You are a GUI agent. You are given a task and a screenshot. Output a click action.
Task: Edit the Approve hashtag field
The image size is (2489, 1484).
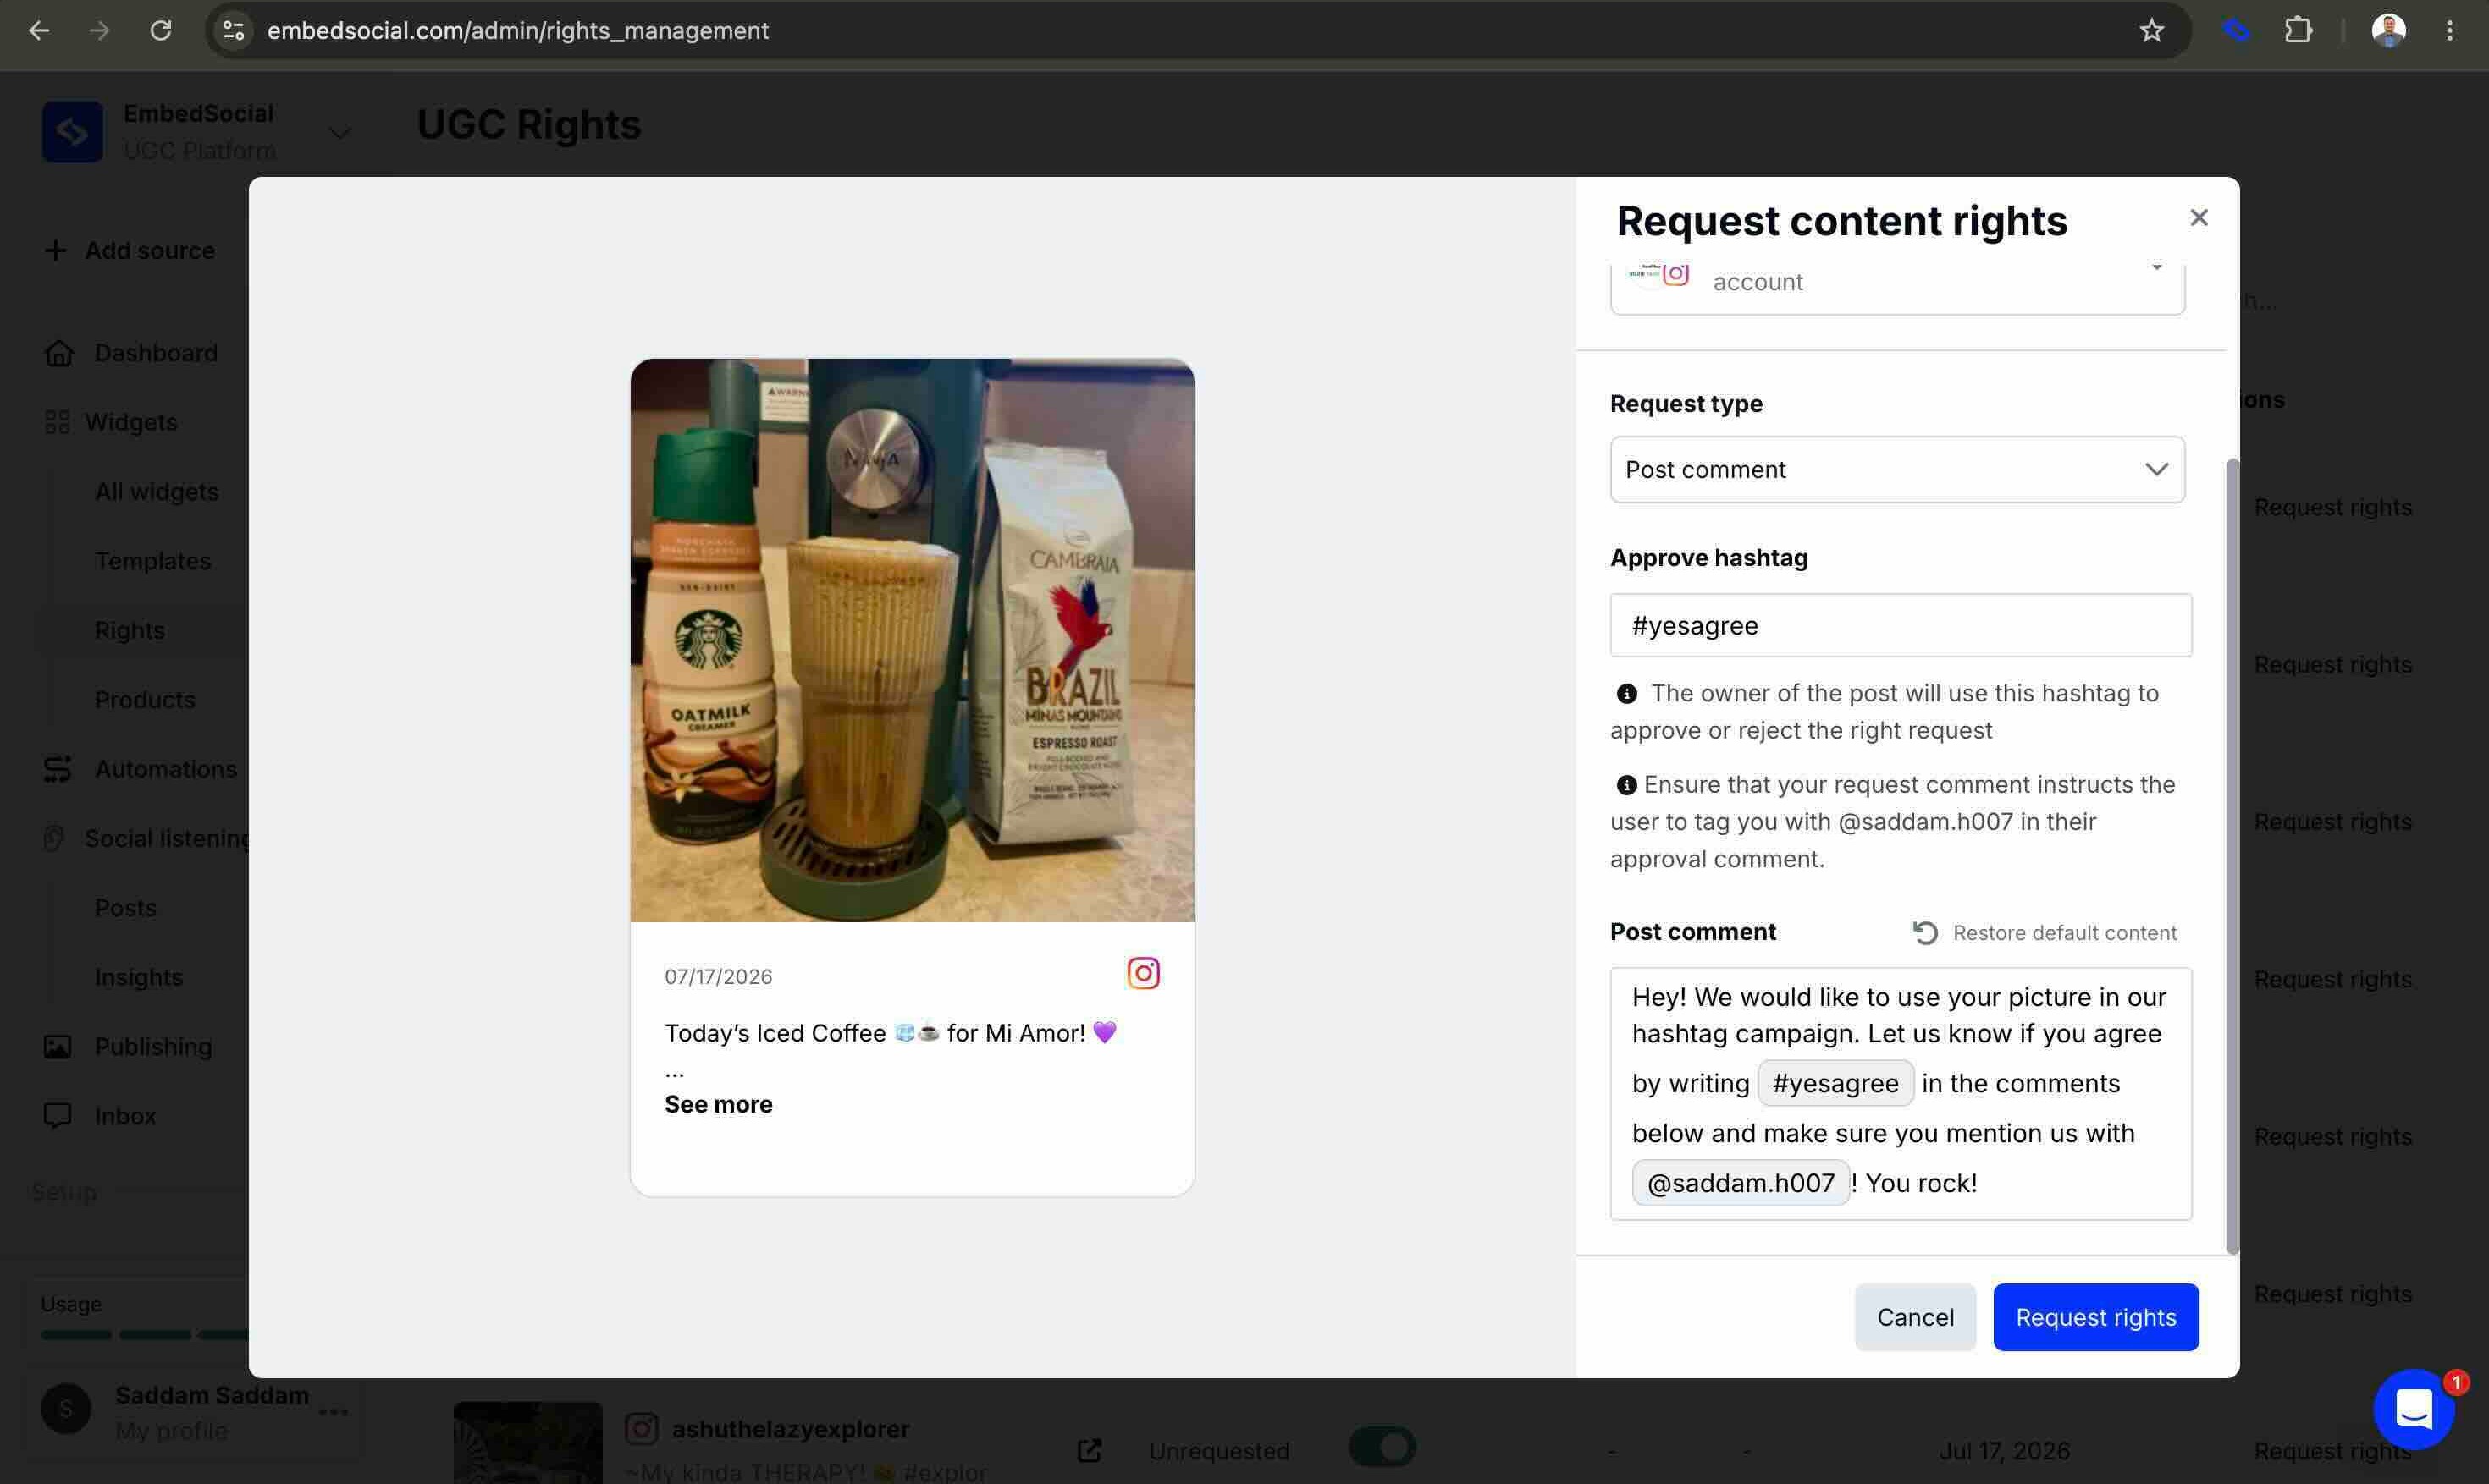click(x=1900, y=625)
